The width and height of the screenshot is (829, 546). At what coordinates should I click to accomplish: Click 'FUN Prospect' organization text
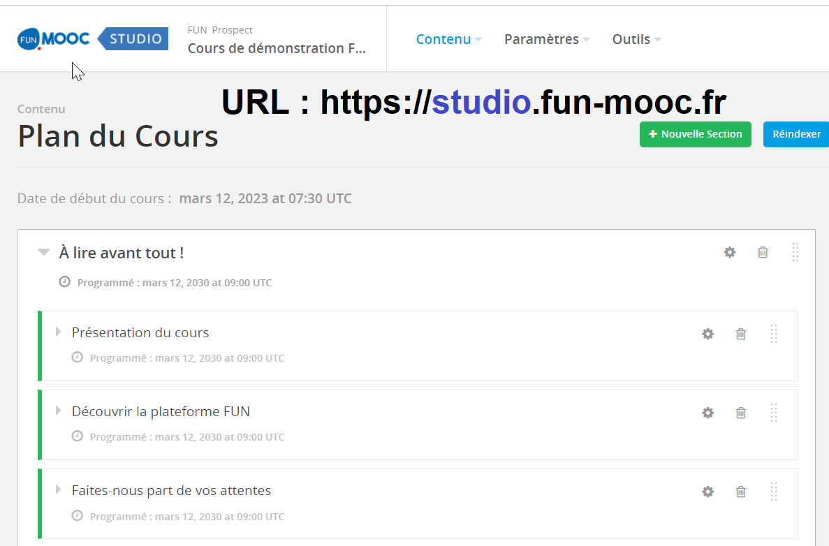[220, 30]
